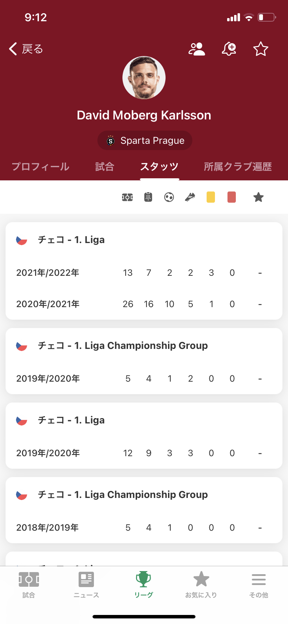
Task: Open ニュース in the bottom navigation
Action: [86, 585]
